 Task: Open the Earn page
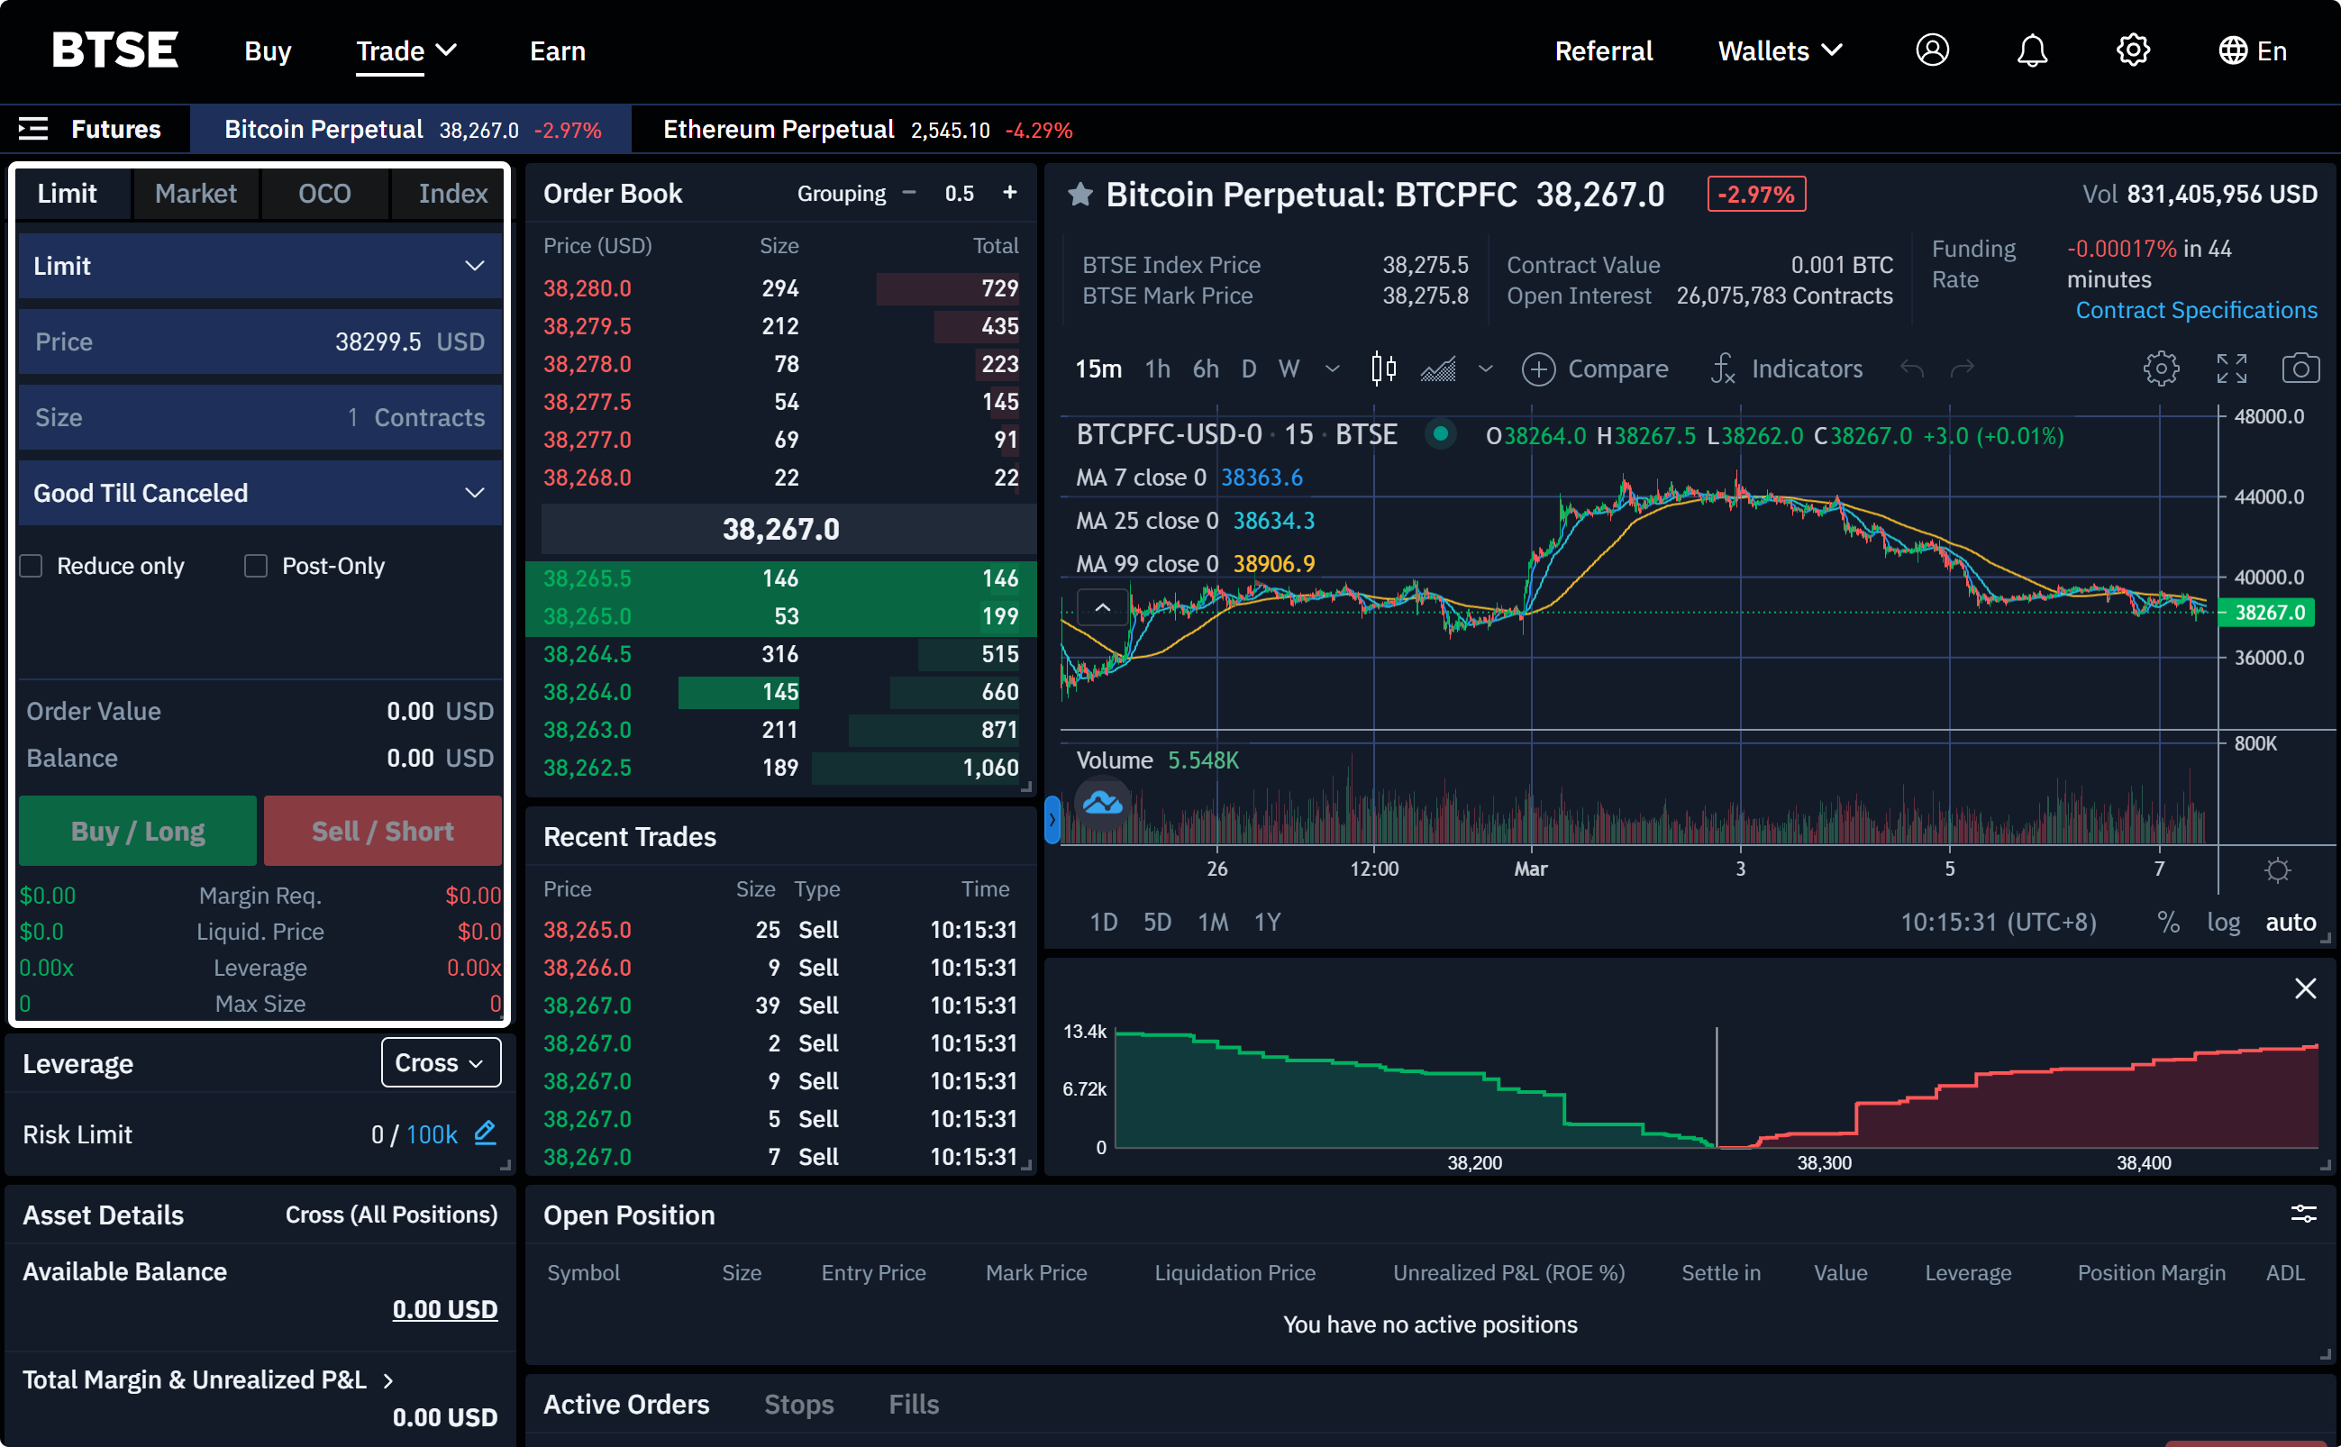coord(558,50)
